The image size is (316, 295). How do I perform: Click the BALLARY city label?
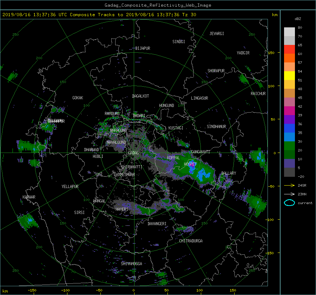pyautogui.click(x=229, y=173)
